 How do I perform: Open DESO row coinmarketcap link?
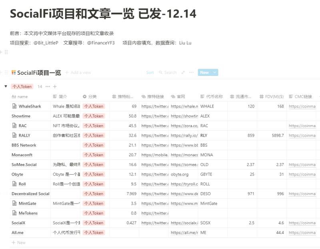pyautogui.click(x=302, y=194)
